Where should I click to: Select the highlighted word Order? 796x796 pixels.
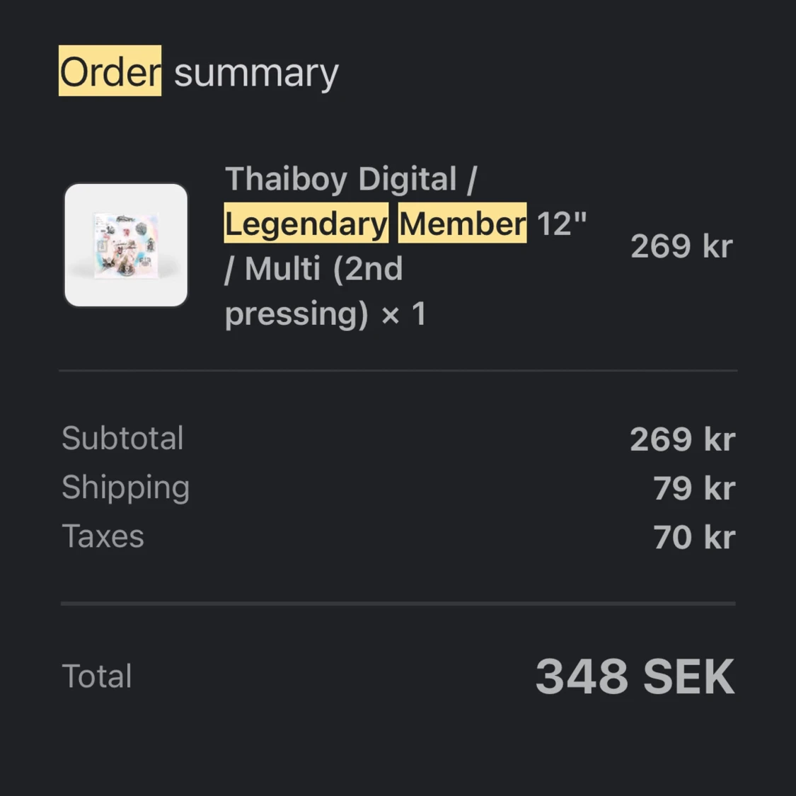(x=110, y=71)
